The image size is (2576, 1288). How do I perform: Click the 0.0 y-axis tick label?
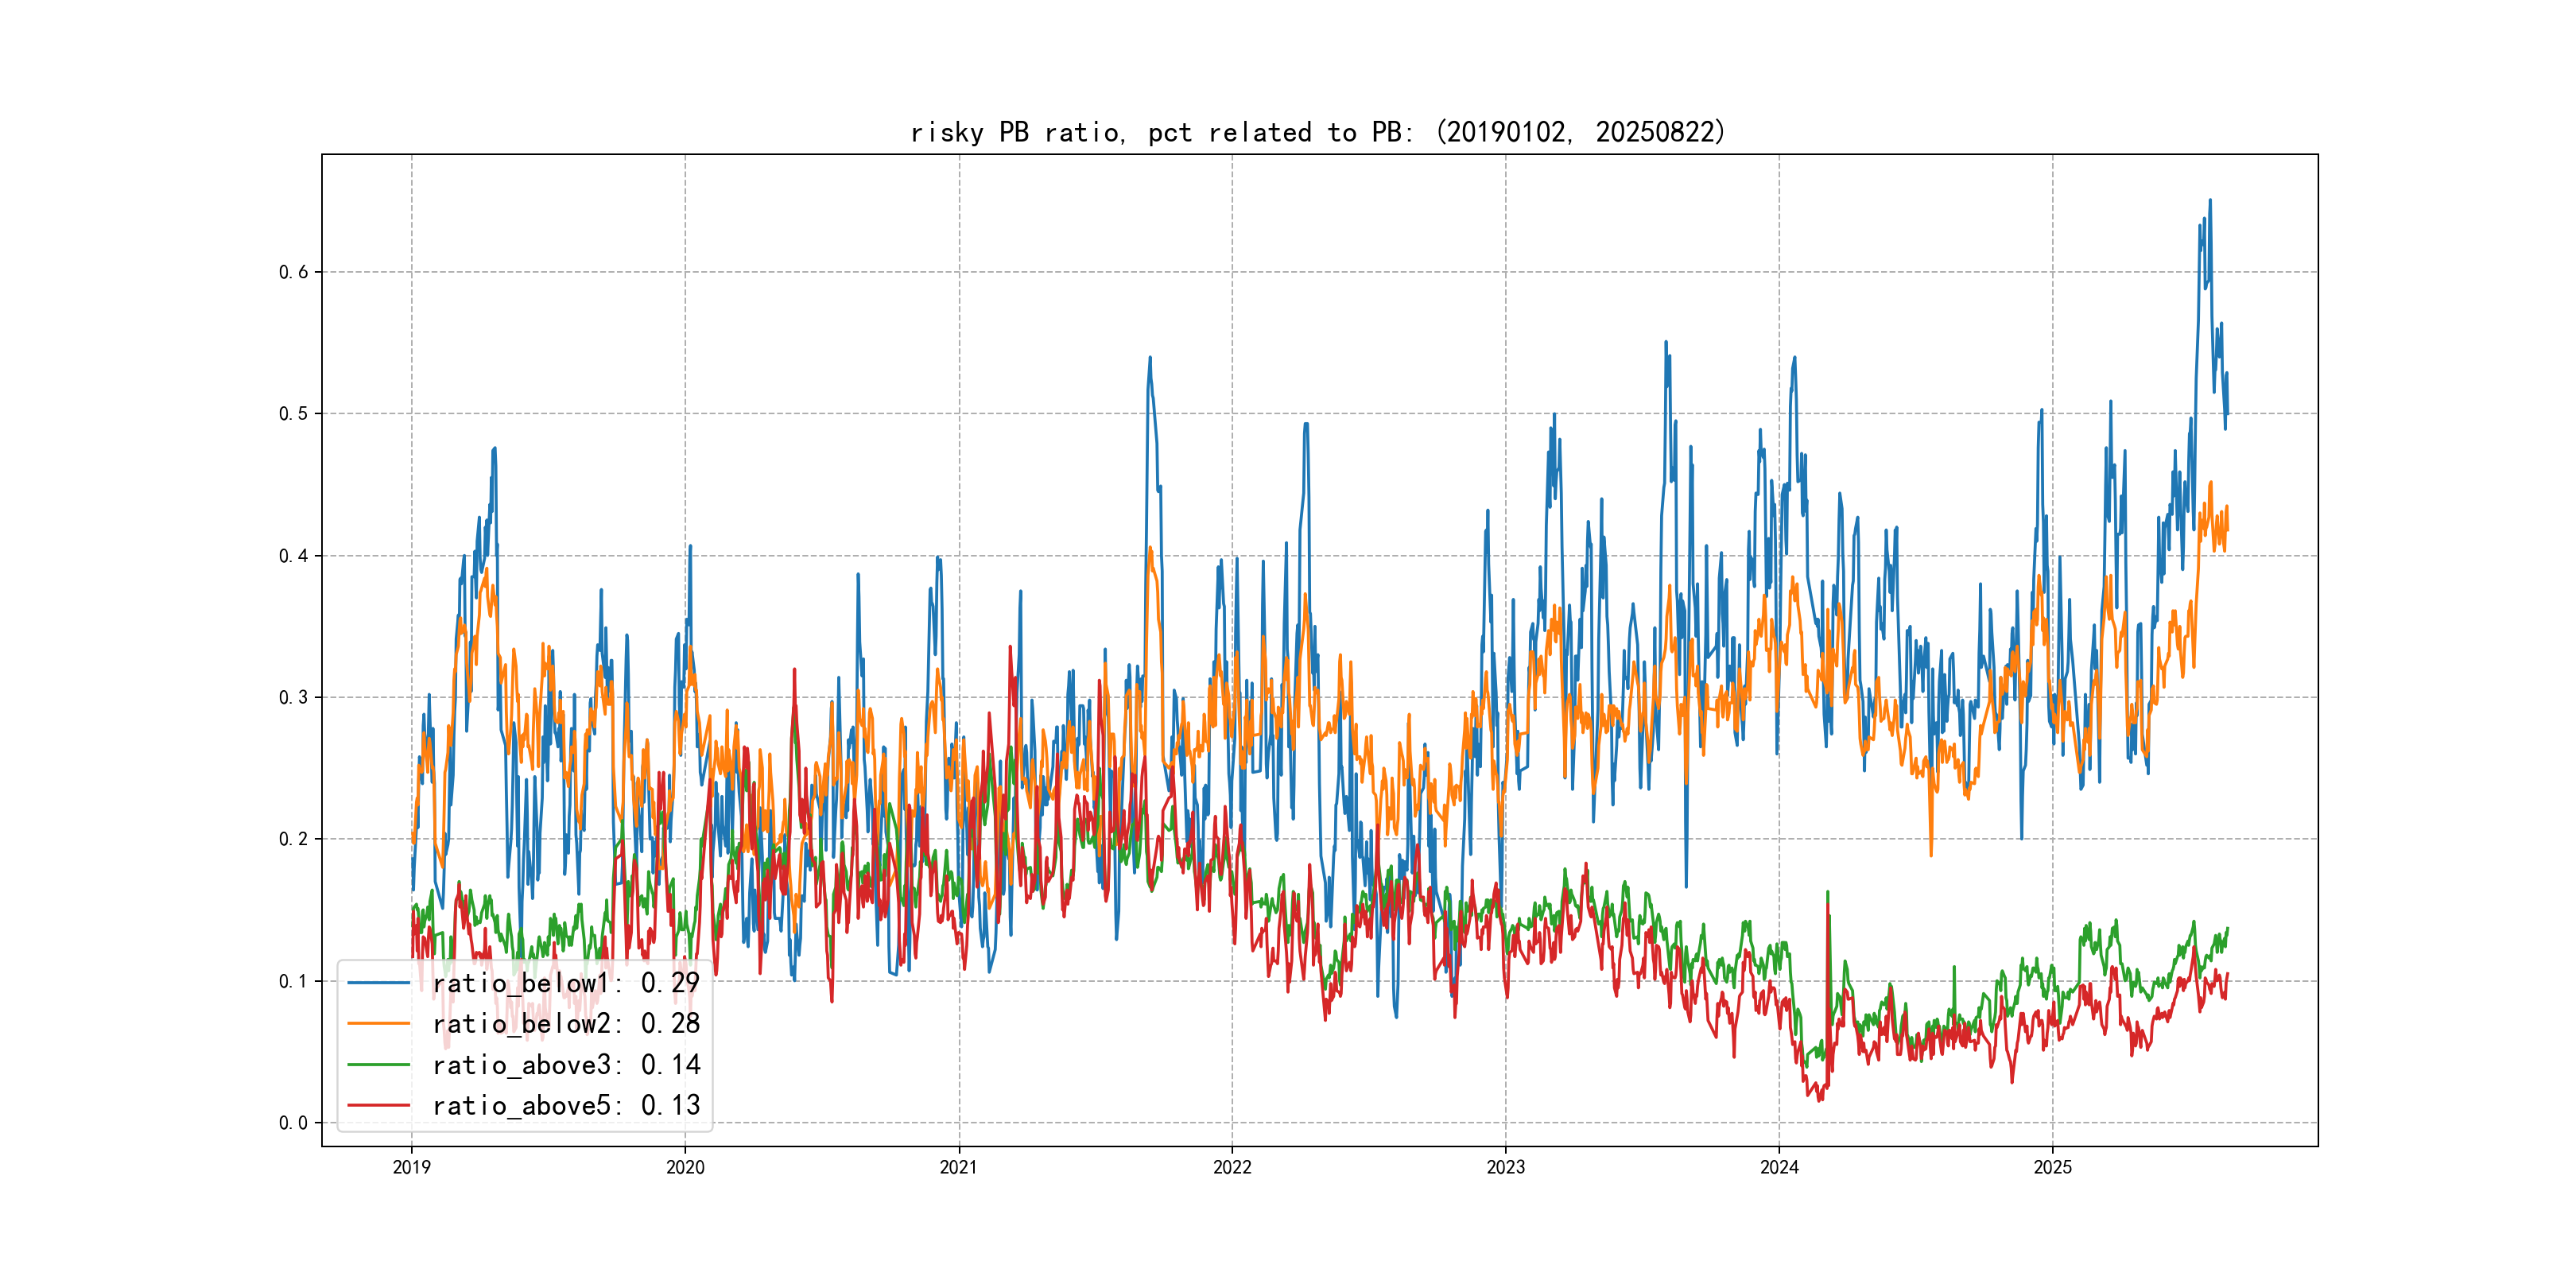(x=293, y=1123)
